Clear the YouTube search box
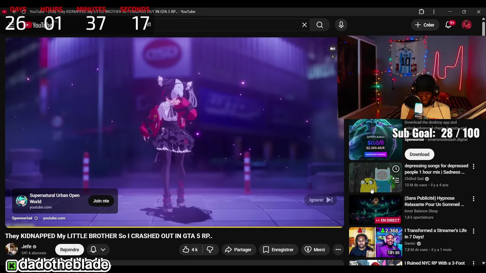Viewport: 486px width, 273px height. [305, 25]
